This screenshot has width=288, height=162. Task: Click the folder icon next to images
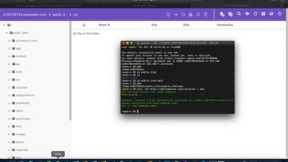coord(13,134)
